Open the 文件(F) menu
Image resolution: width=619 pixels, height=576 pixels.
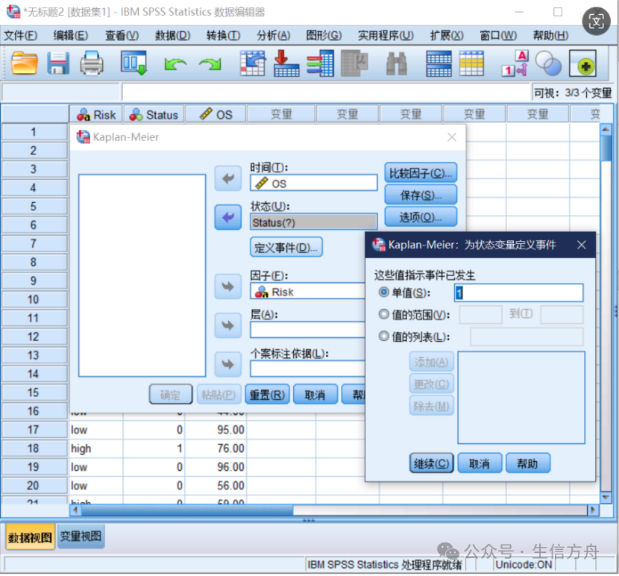(x=21, y=36)
